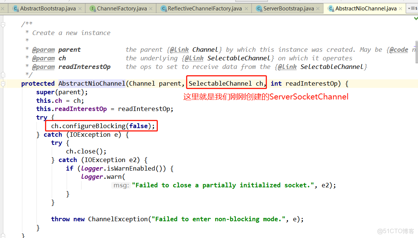Click the '{@code' tag in the Javadoc
The width and height of the screenshot is (418, 238).
[397, 50]
